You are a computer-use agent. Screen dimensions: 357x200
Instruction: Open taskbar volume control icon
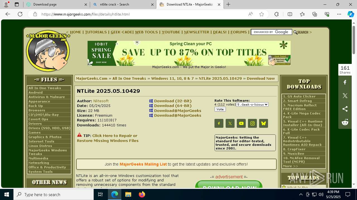pos(321,194)
